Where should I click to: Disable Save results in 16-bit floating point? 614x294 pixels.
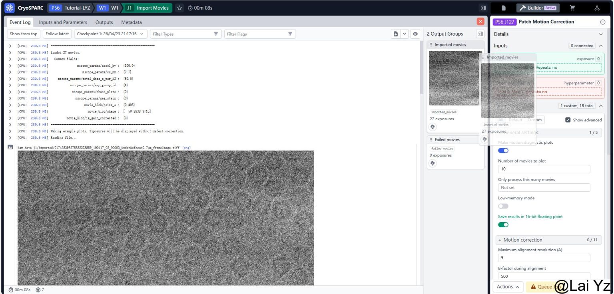[503, 224]
